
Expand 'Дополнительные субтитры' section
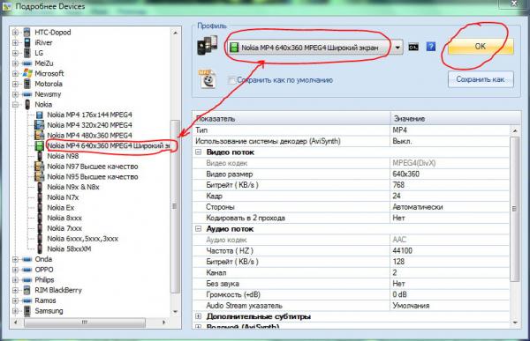[199, 316]
